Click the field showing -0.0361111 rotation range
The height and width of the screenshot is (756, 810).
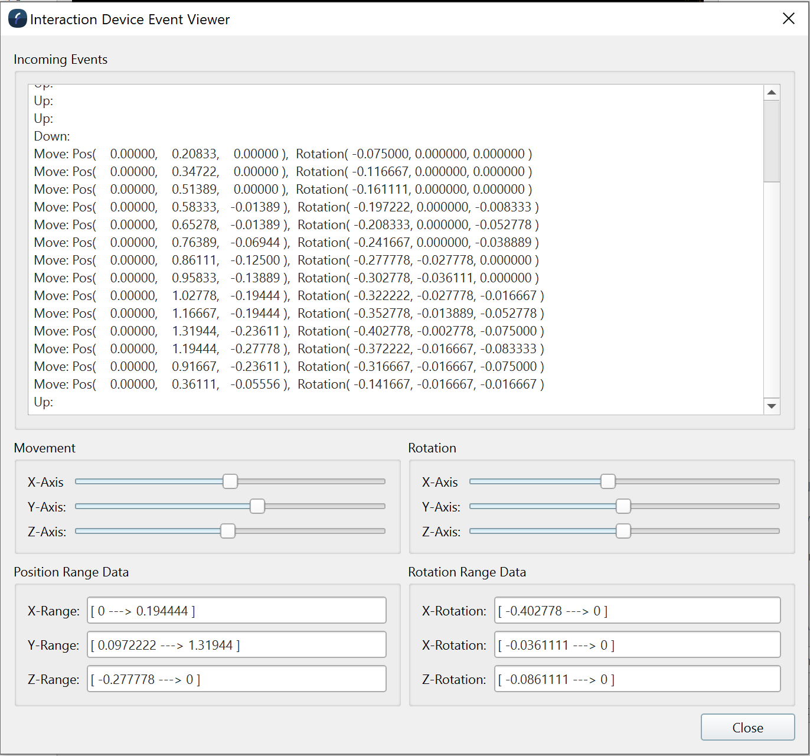coord(637,644)
